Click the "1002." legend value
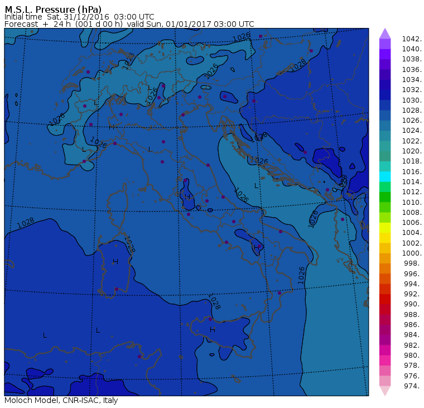The width and height of the screenshot is (424, 408). tap(412, 243)
